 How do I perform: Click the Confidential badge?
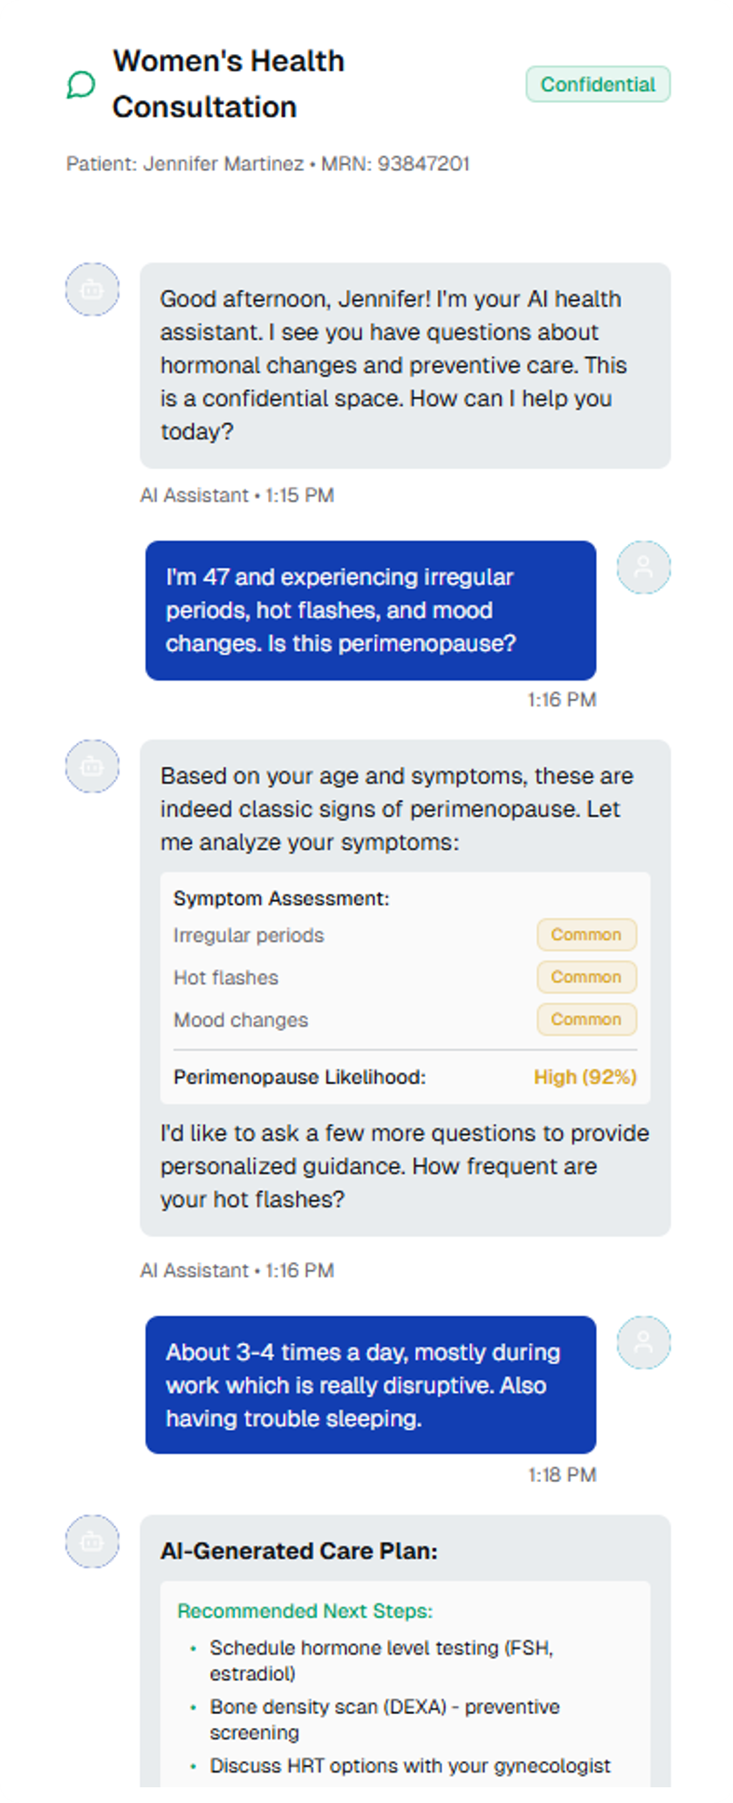tap(598, 85)
